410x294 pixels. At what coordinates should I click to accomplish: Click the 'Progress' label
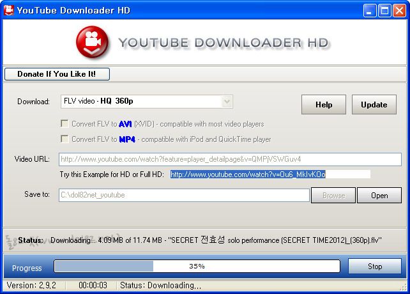click(x=27, y=268)
